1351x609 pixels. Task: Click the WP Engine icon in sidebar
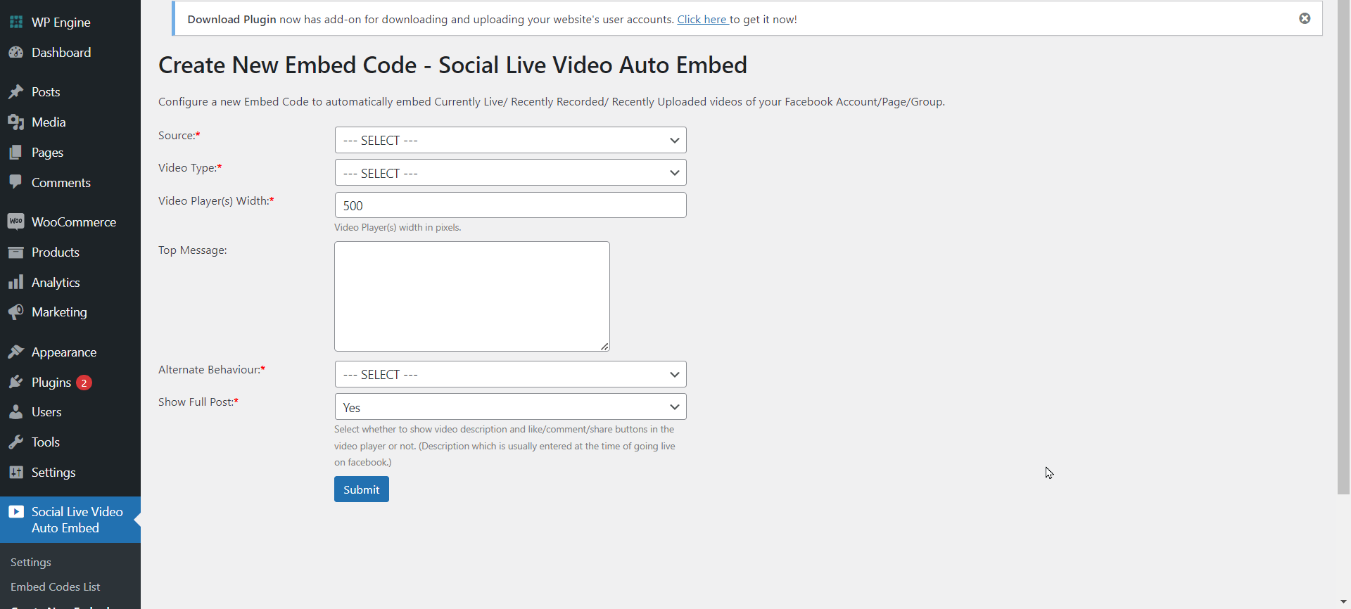(15, 22)
